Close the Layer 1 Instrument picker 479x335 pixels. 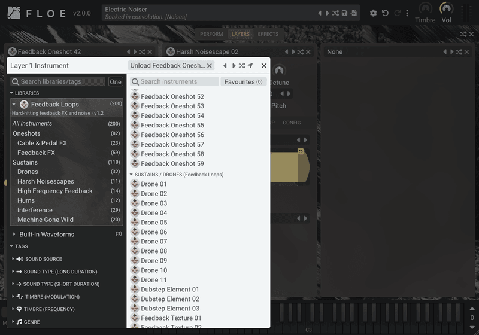tap(264, 66)
